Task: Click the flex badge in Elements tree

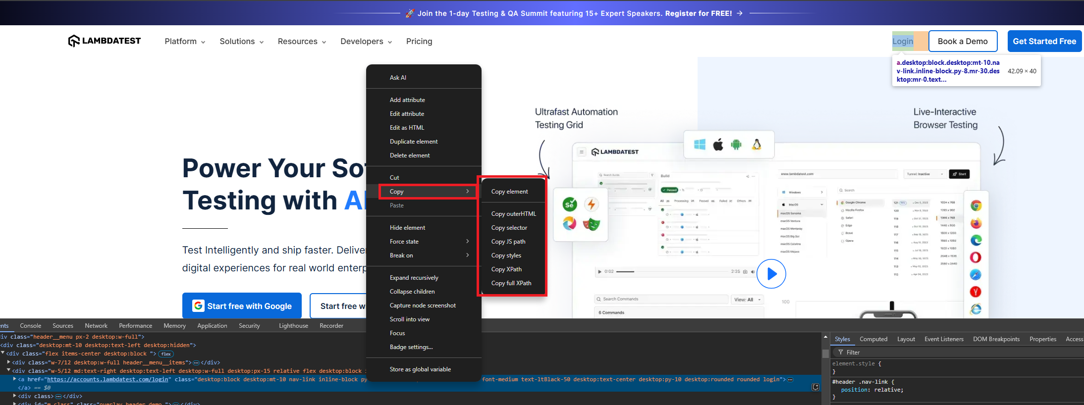Action: [166, 354]
